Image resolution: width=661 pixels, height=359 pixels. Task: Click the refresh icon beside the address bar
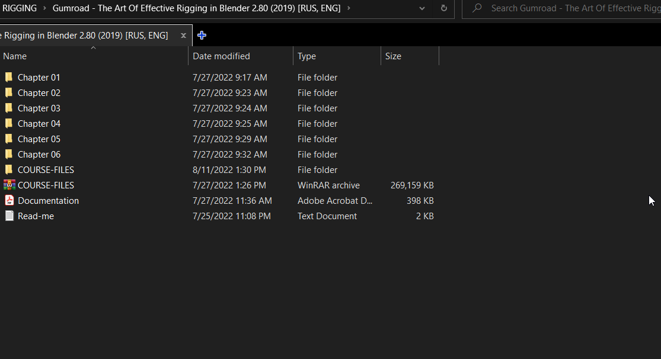(x=443, y=9)
